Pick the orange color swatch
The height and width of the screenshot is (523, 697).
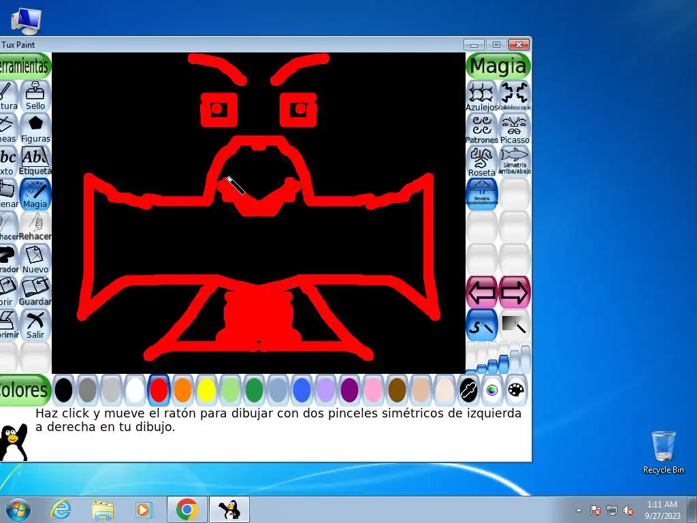pyautogui.click(x=182, y=390)
